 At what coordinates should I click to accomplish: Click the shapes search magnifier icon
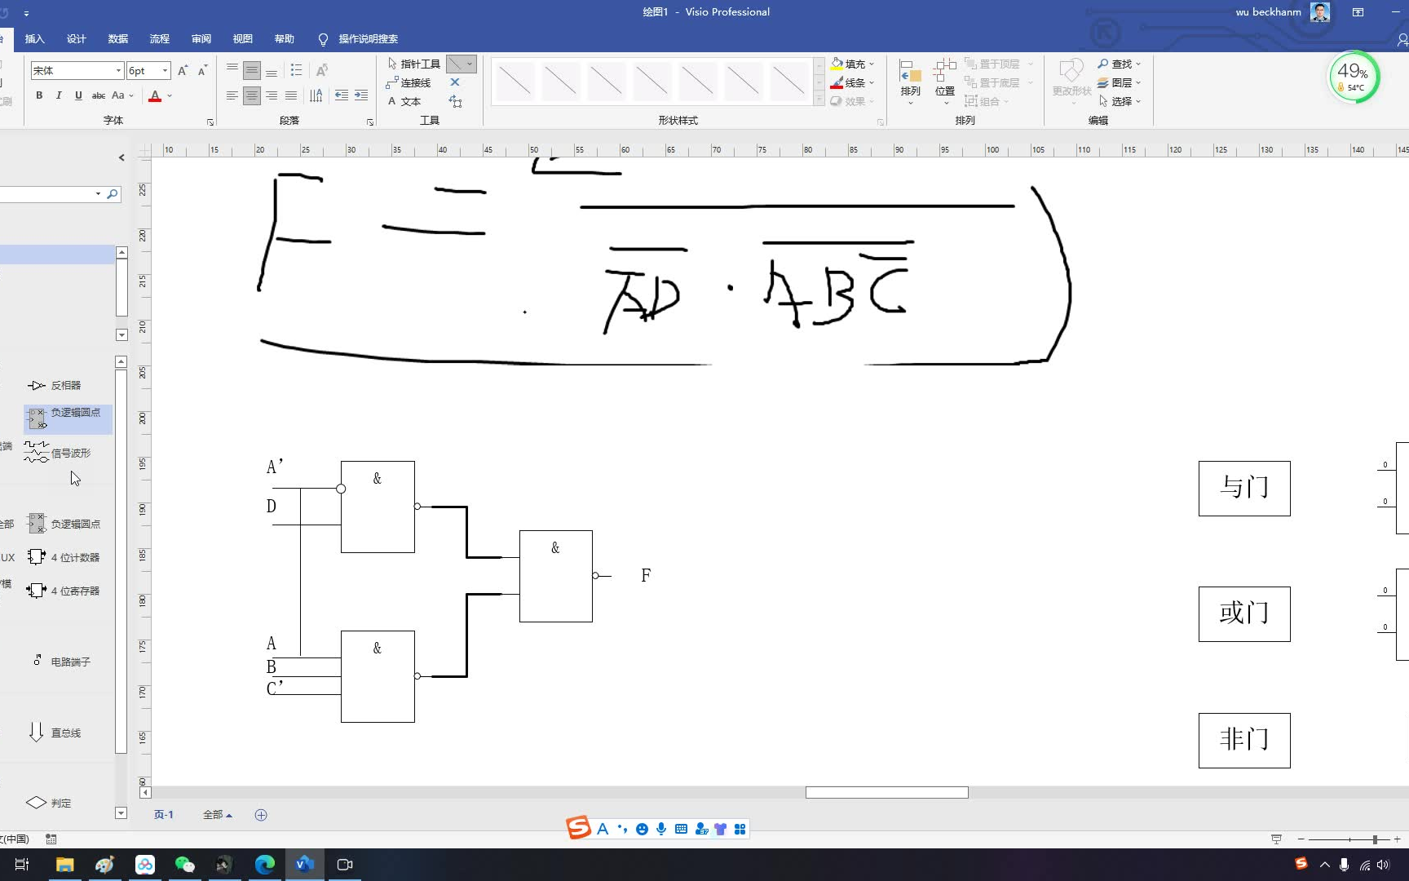[x=113, y=194]
